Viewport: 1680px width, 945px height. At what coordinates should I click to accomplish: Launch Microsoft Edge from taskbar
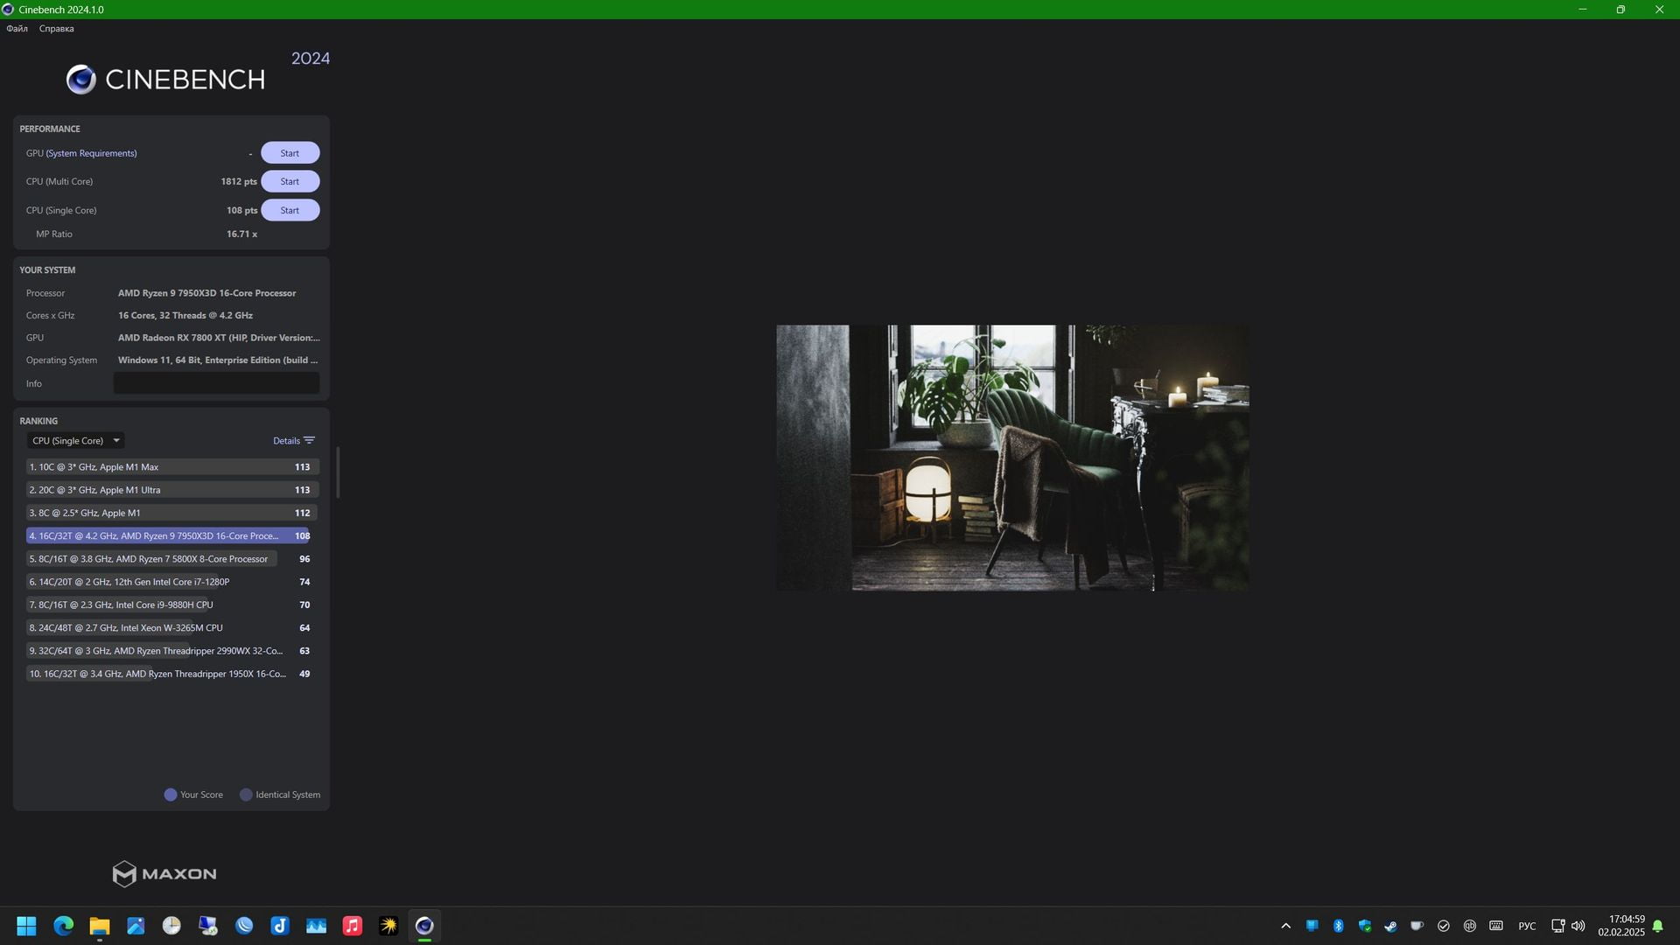click(63, 926)
